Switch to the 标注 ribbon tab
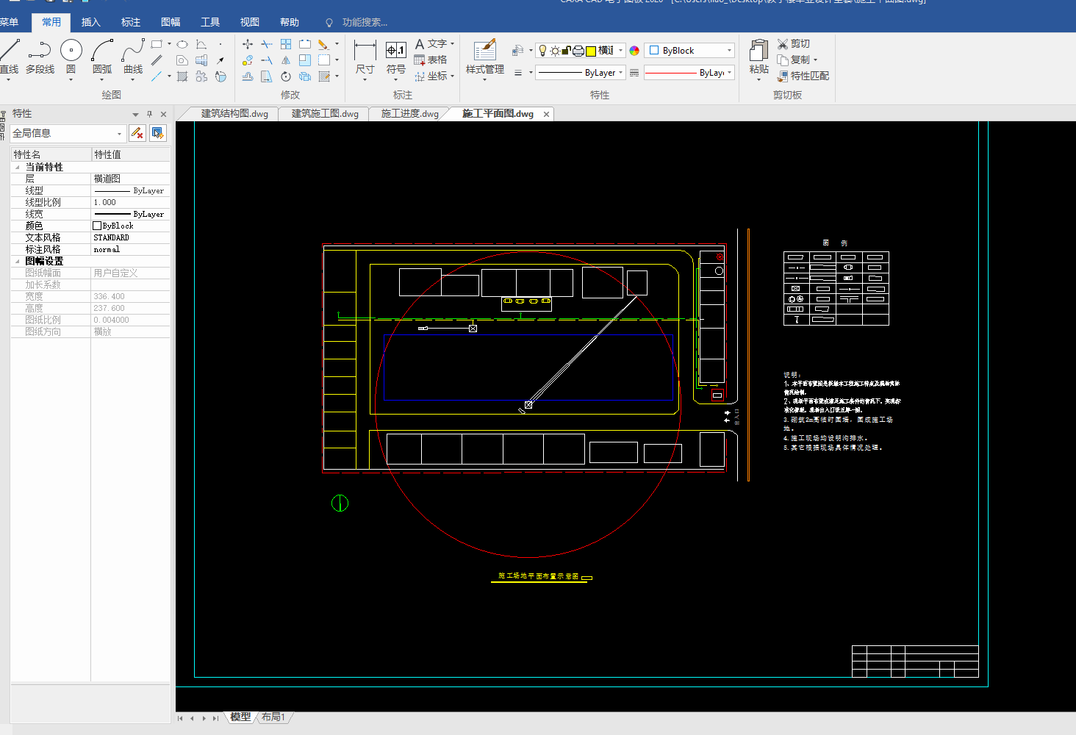Screen dimensions: 1076x735 coord(131,22)
